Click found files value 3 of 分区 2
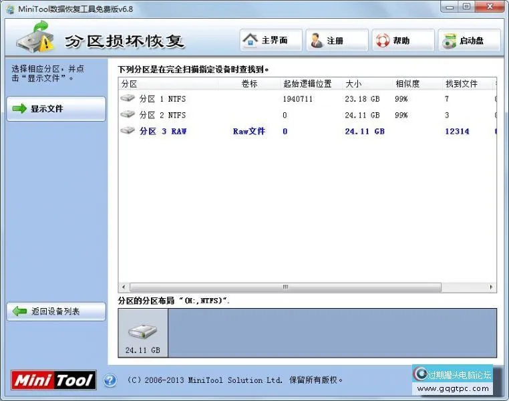 (447, 115)
